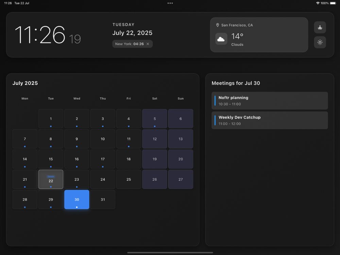Select July 11 in the calendar
This screenshot has height=255, width=340.
pos(129,139)
